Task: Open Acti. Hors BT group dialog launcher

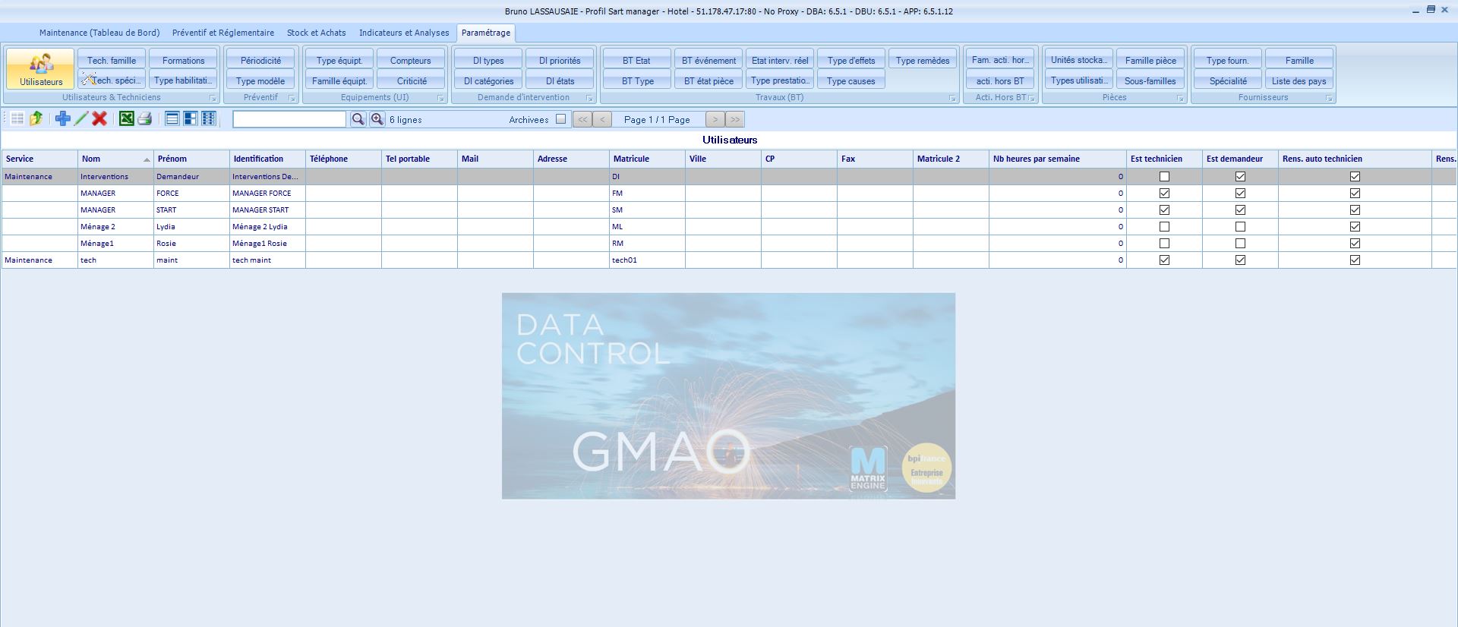Action: (x=1032, y=99)
